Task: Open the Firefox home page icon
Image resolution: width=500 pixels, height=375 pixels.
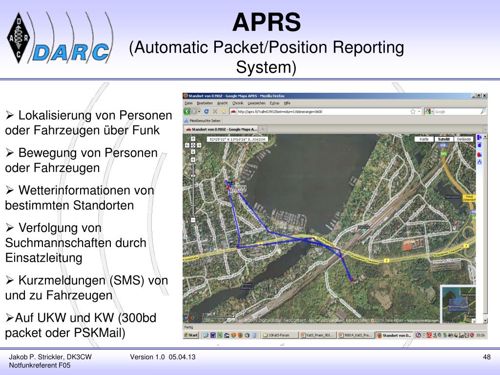Action: (224, 111)
